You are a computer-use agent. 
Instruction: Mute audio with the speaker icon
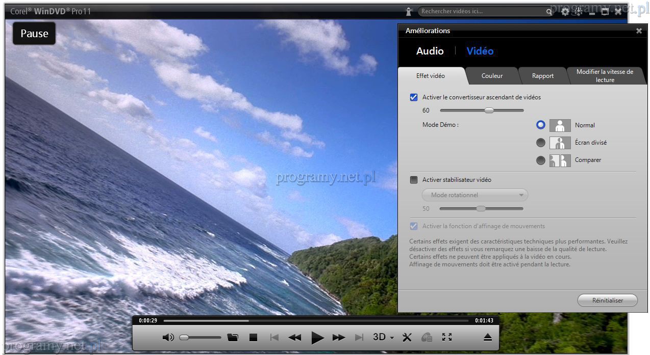click(x=168, y=337)
